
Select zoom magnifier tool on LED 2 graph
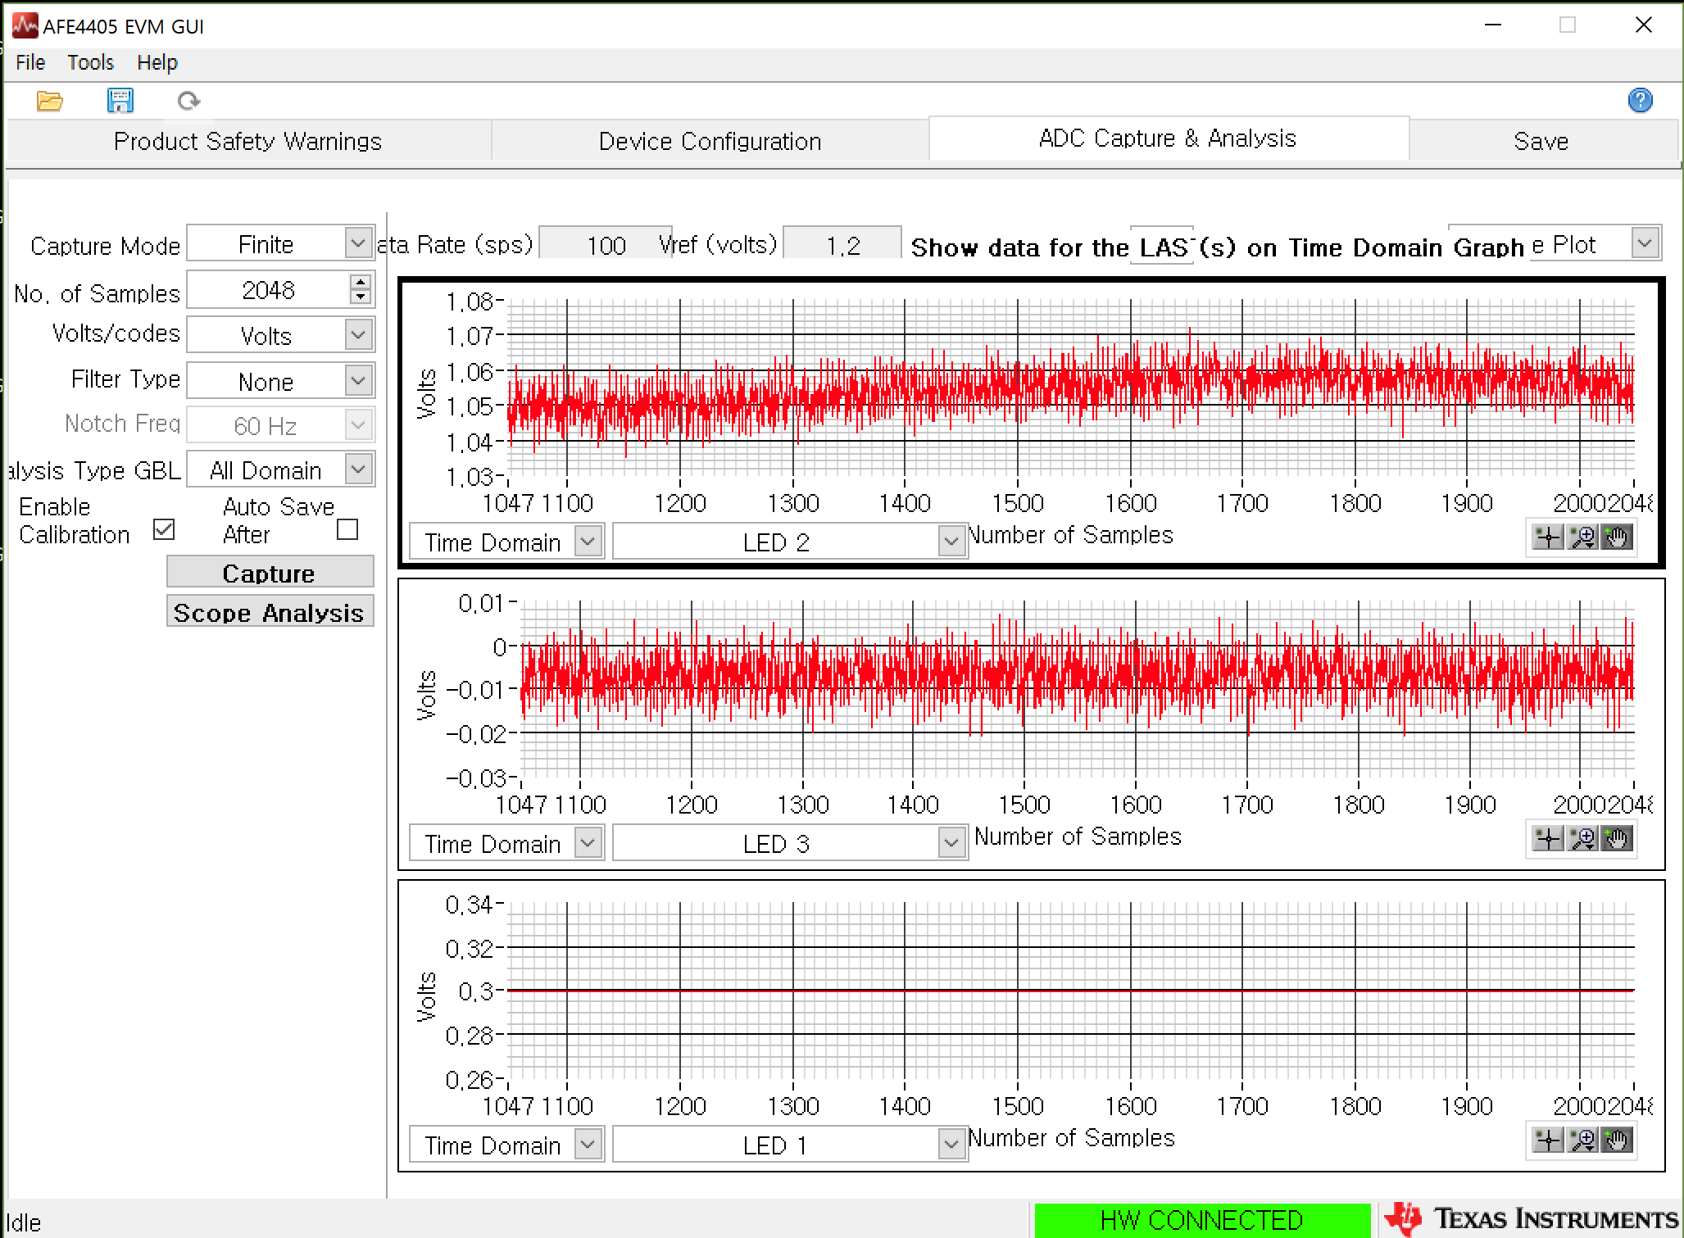tap(1582, 537)
